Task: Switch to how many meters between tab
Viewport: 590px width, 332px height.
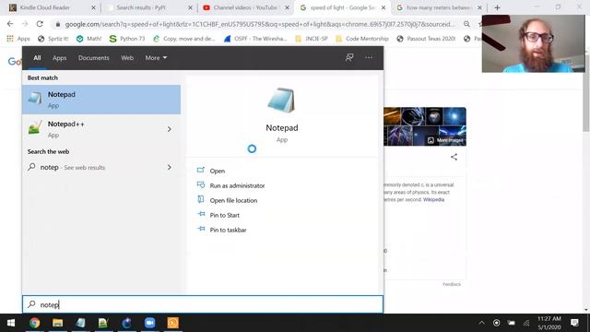Action: pyautogui.click(x=439, y=7)
